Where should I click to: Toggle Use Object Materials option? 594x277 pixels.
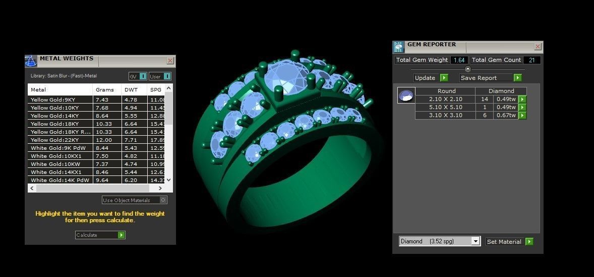135,200
